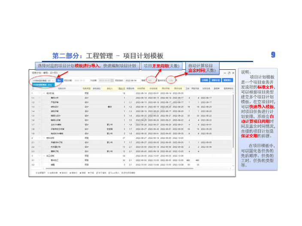Click the 责任岗位 column header
The image size is (302, 226).
[x=97, y=89]
